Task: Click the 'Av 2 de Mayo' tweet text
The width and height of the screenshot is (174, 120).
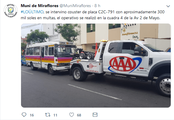Action: point(147,18)
